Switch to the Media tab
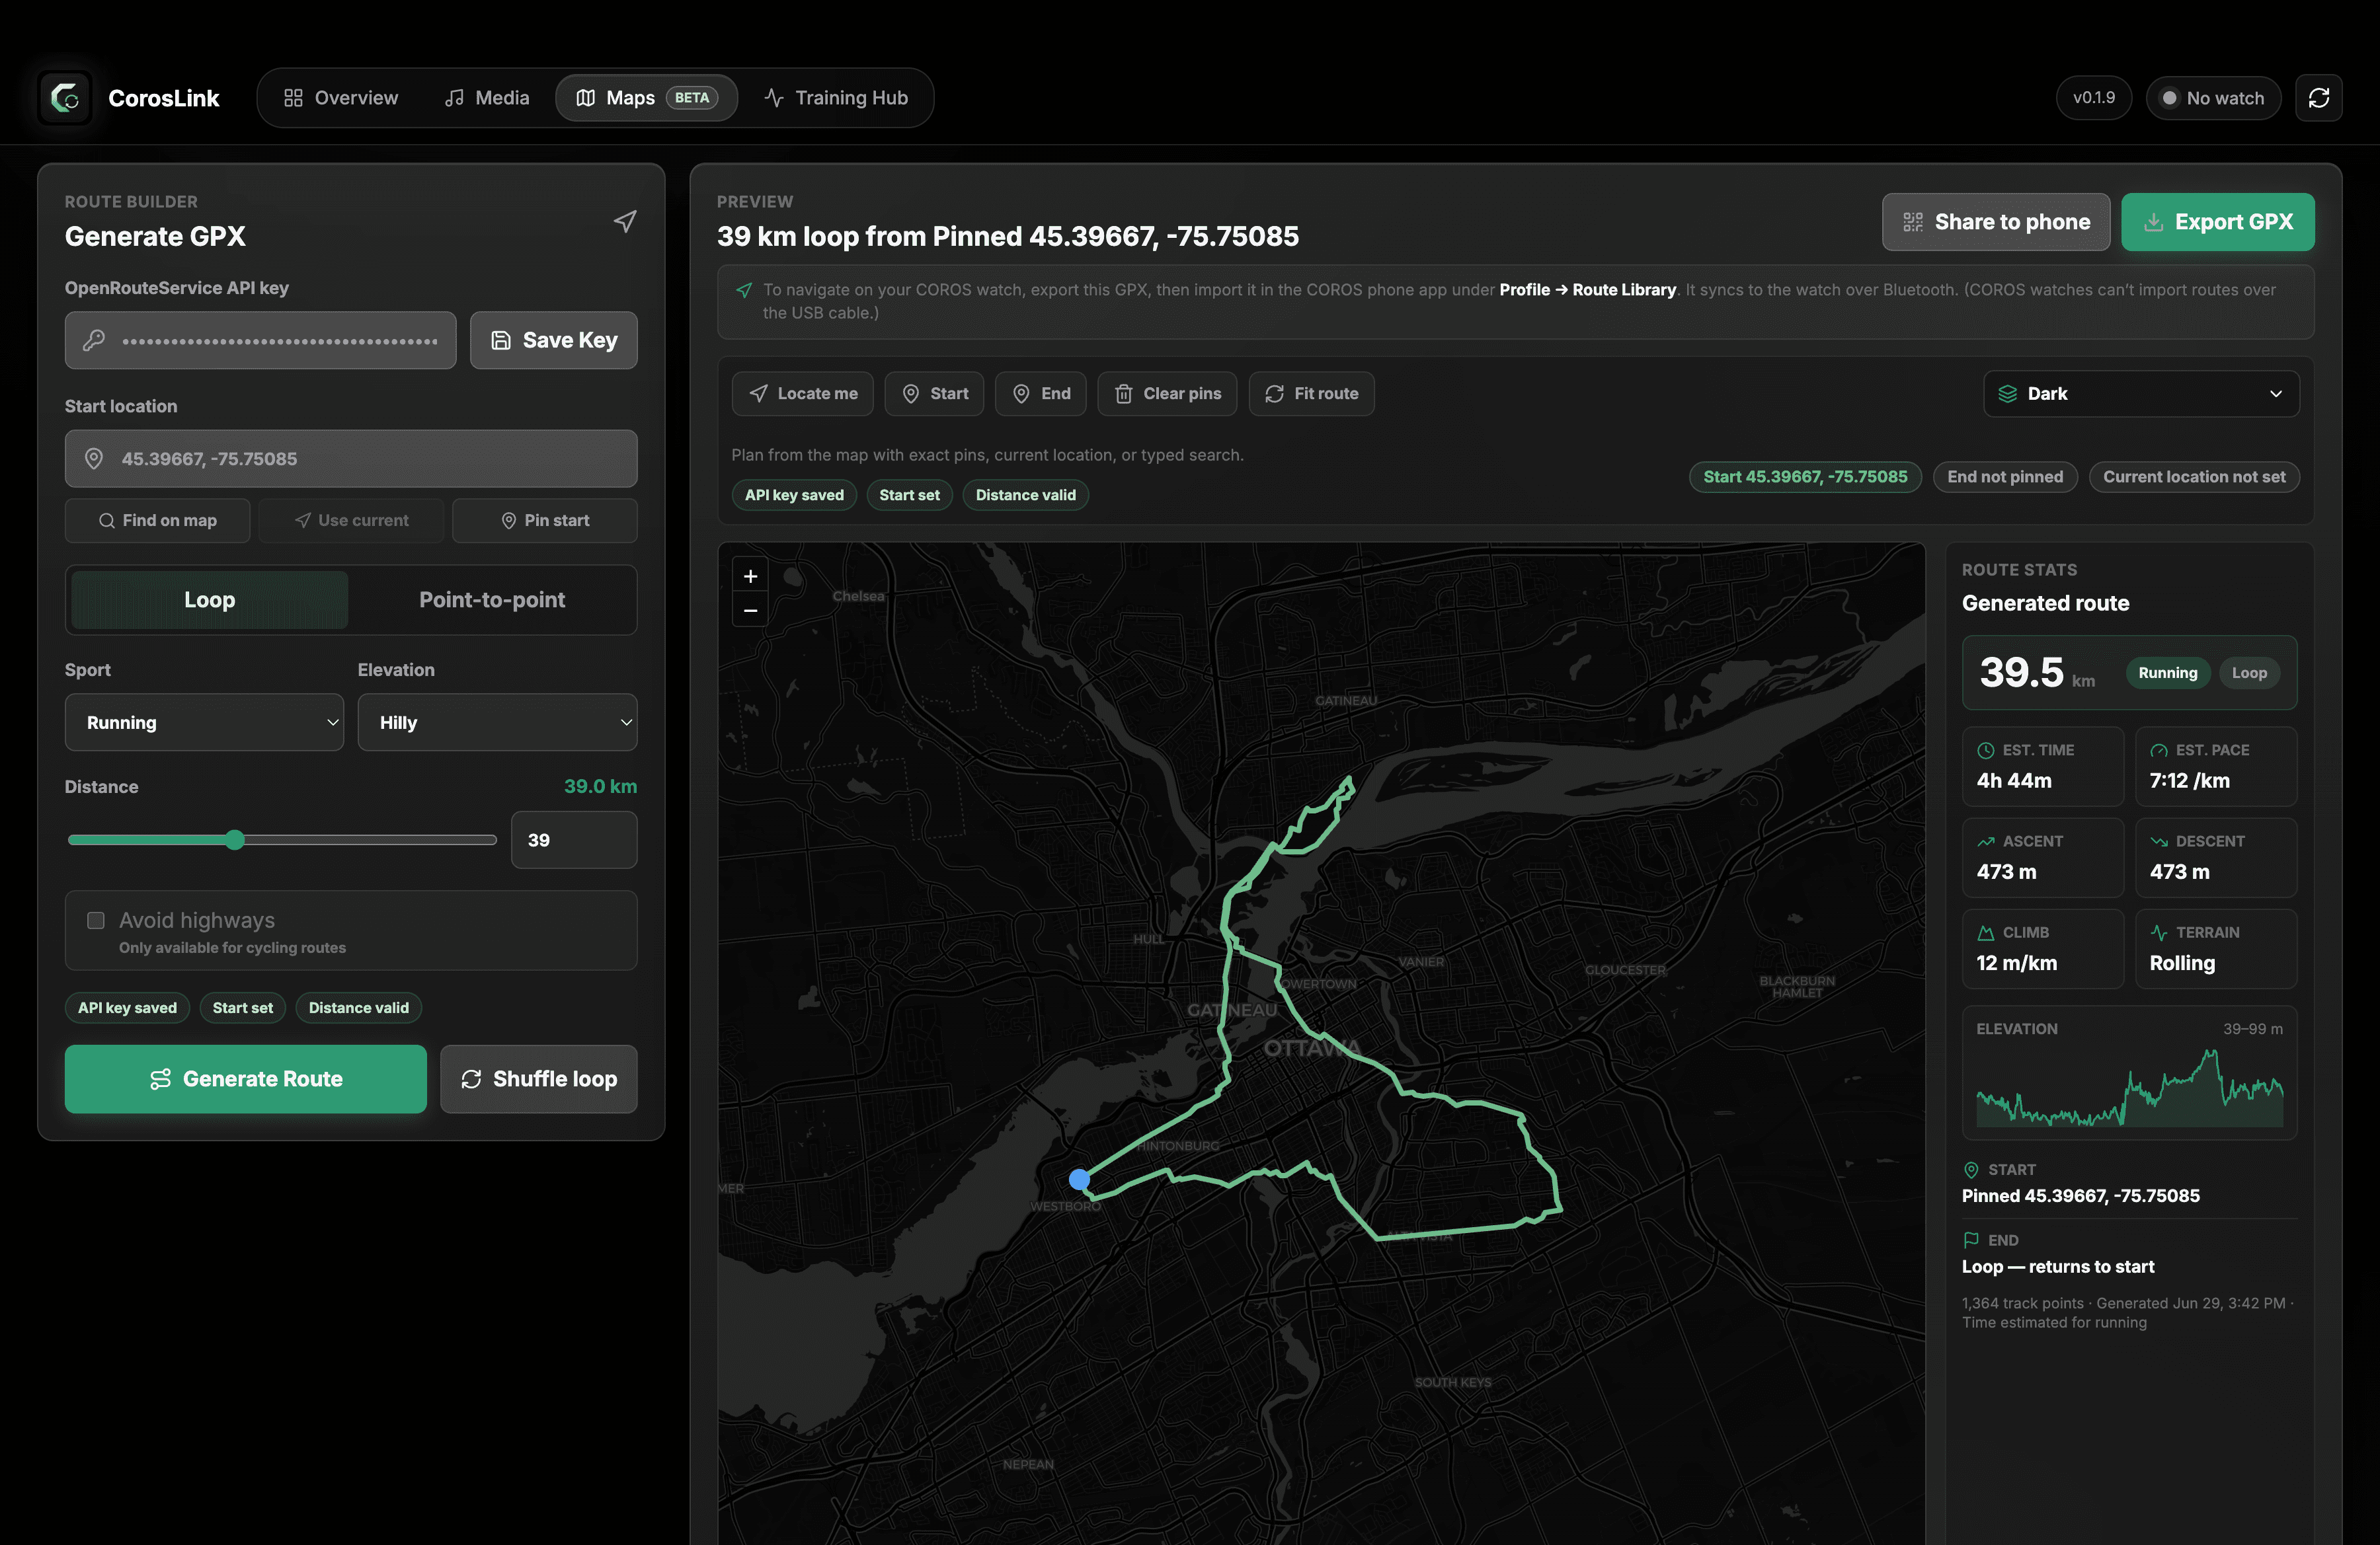Screen dimensions: 2380x1545 (x=487, y=98)
